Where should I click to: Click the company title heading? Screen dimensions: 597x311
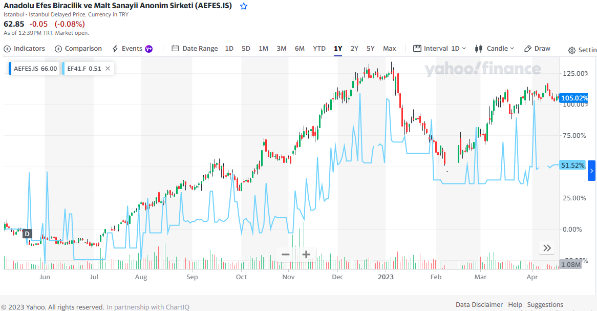[118, 6]
